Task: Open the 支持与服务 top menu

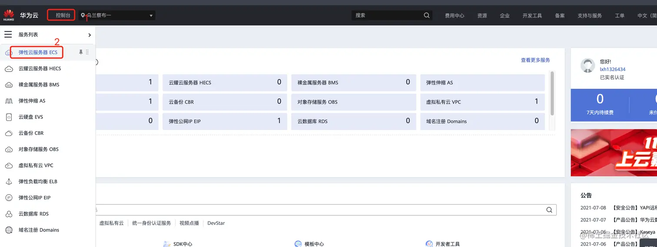Action: click(590, 16)
